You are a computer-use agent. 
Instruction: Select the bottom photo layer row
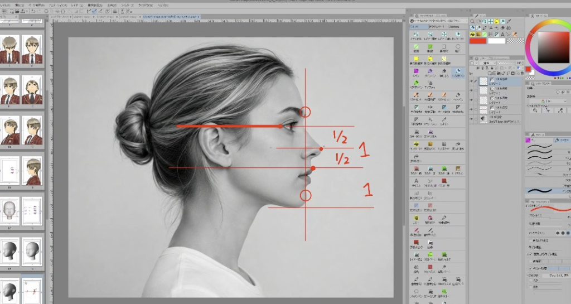pyautogui.click(x=496, y=119)
